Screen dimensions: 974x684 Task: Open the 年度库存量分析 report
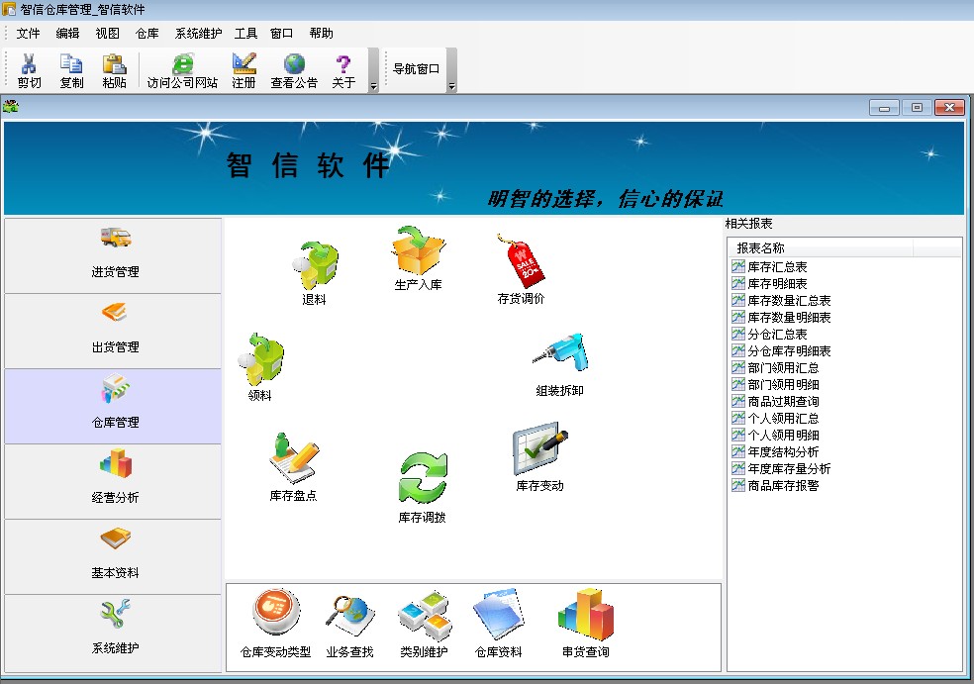tap(781, 468)
